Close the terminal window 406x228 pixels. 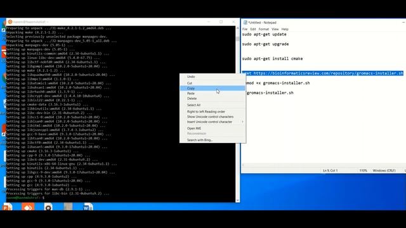coord(233,22)
